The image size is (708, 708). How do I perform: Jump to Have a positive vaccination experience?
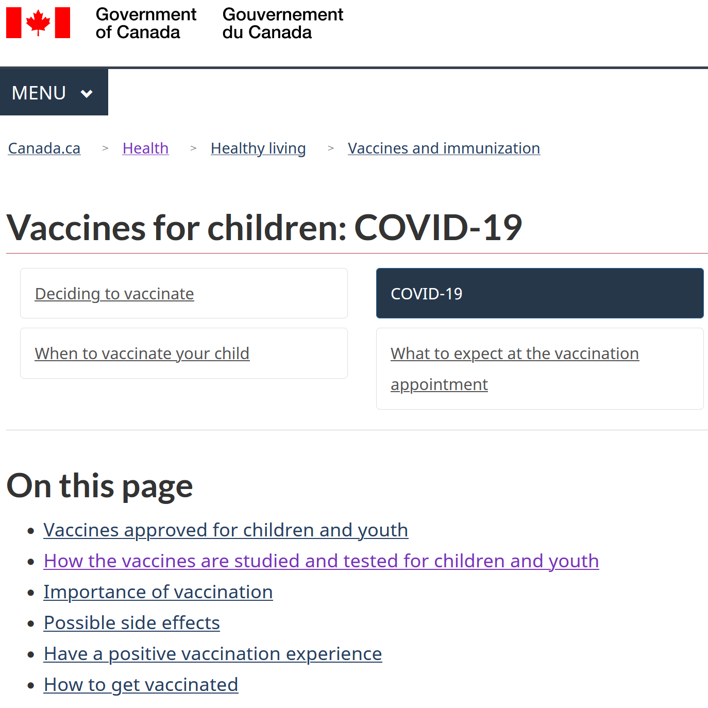(x=213, y=654)
